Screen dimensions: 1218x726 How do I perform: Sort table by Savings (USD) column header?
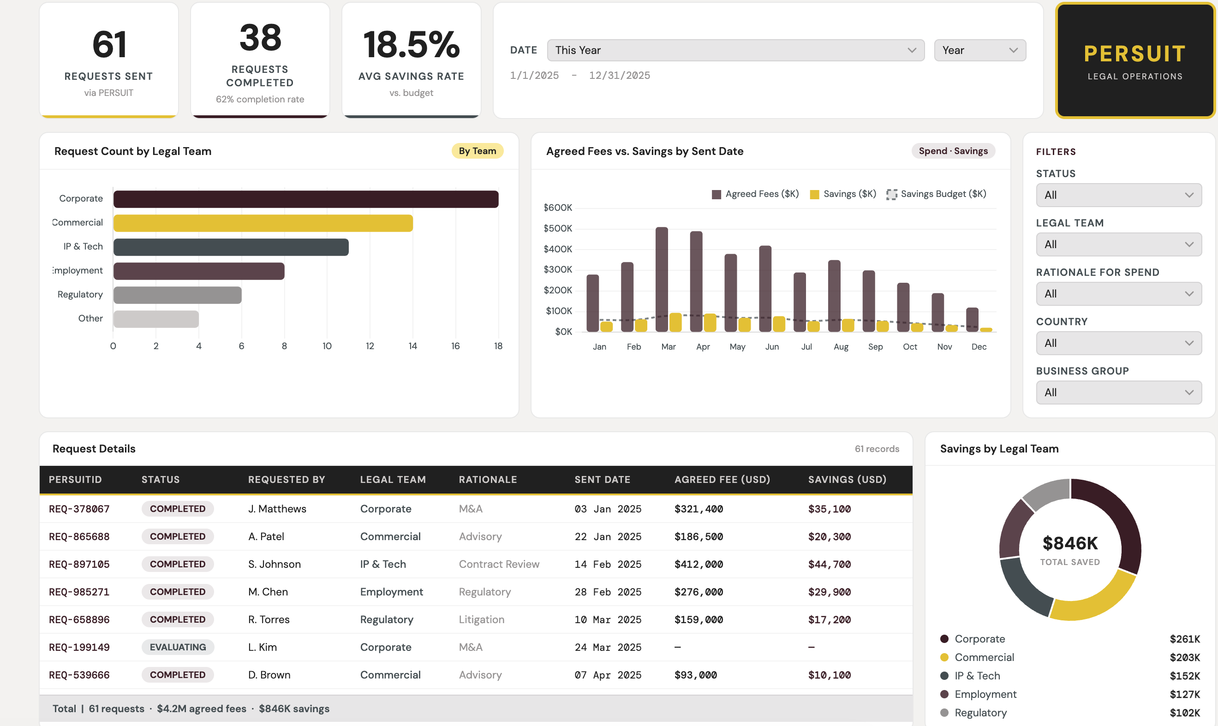[847, 480]
